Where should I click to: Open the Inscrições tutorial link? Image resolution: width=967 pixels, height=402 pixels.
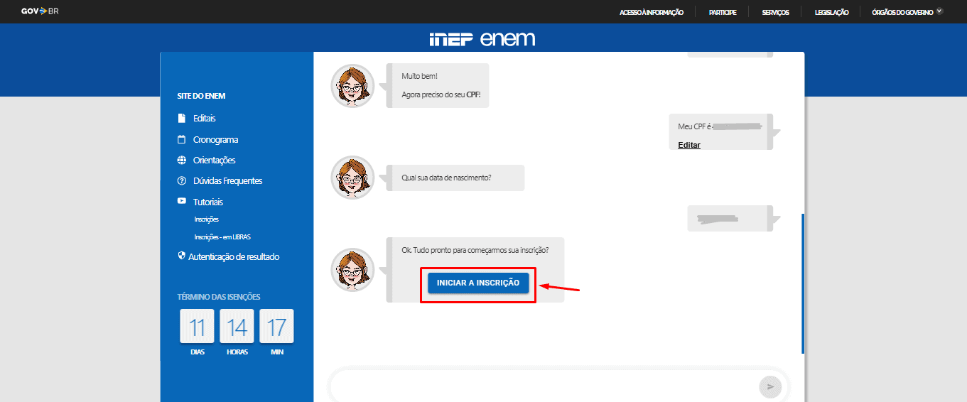coord(206,219)
